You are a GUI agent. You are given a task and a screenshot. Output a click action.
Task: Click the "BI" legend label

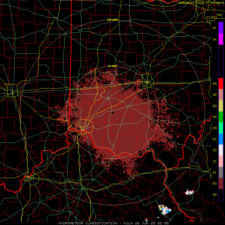point(214,183)
